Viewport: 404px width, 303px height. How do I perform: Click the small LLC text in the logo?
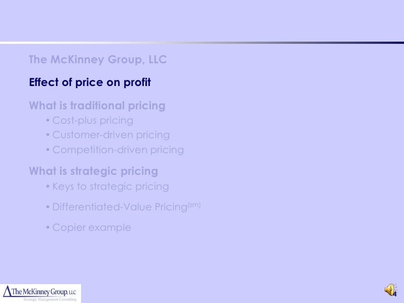pos(72,292)
